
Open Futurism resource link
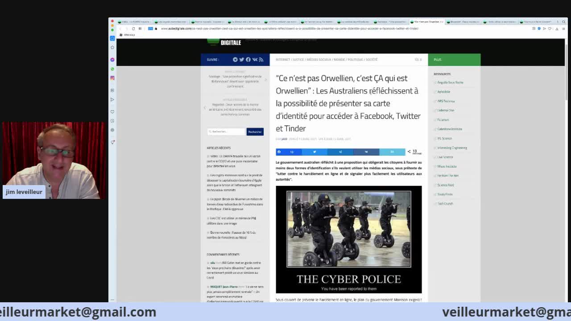pos(443,120)
